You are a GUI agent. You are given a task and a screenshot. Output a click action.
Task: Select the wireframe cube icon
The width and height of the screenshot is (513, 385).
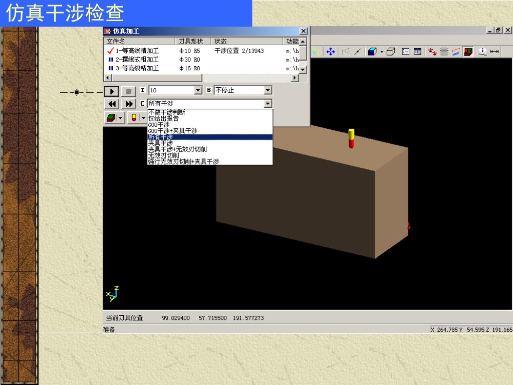coord(391,52)
